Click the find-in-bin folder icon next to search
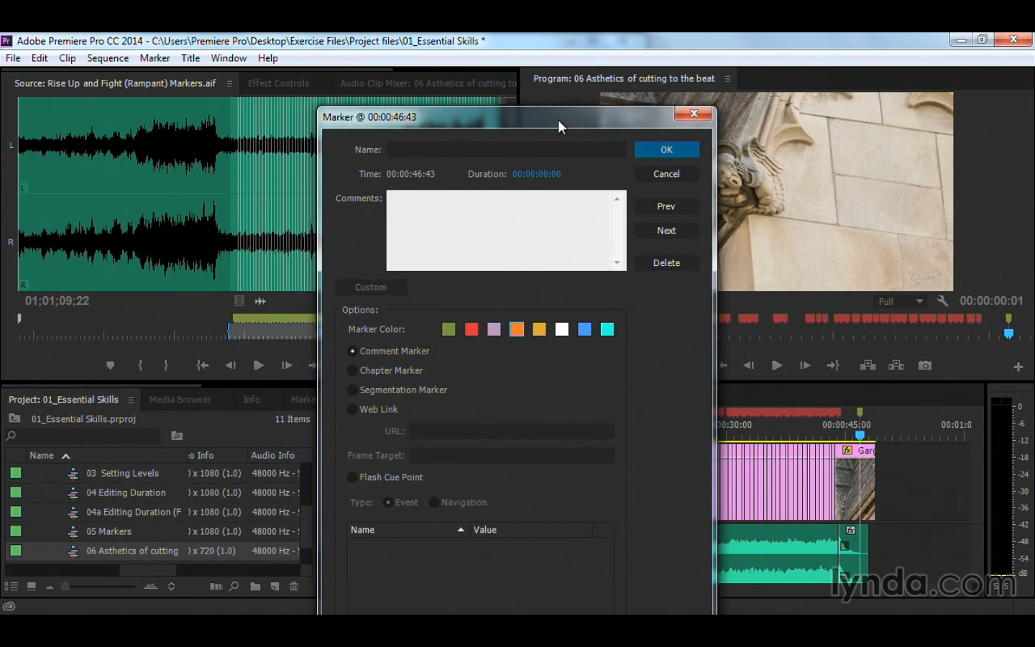Viewport: 1035px width, 647px height. click(x=177, y=436)
